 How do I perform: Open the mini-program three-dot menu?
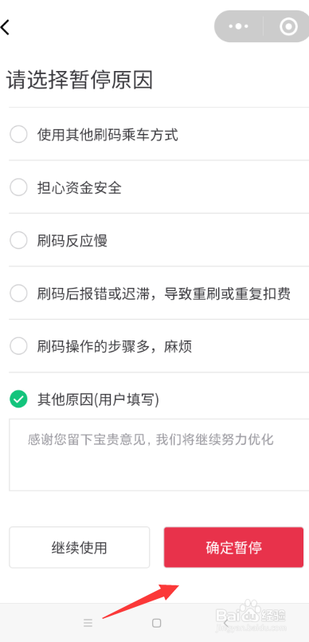coord(239,26)
